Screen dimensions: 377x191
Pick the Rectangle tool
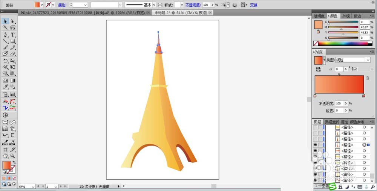coord(12,41)
